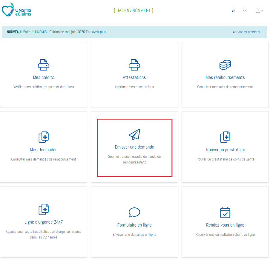Open the Attestations title link
Image resolution: width=270 pixels, height=260 pixels.
[134, 77]
